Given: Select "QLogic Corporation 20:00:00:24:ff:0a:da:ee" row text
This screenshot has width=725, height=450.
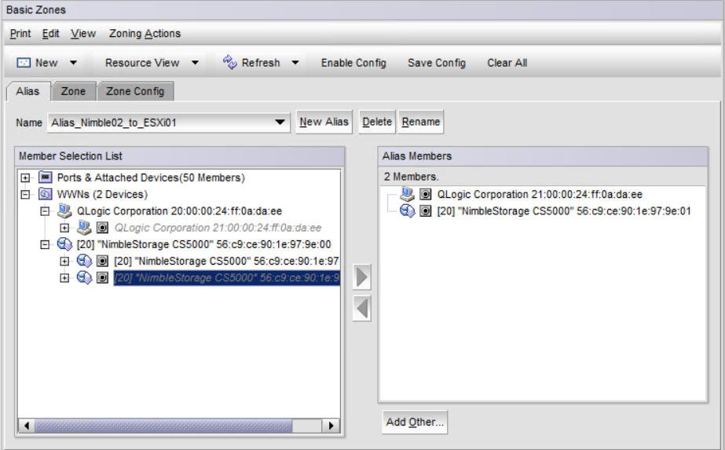Looking at the screenshot, I should click(x=179, y=211).
